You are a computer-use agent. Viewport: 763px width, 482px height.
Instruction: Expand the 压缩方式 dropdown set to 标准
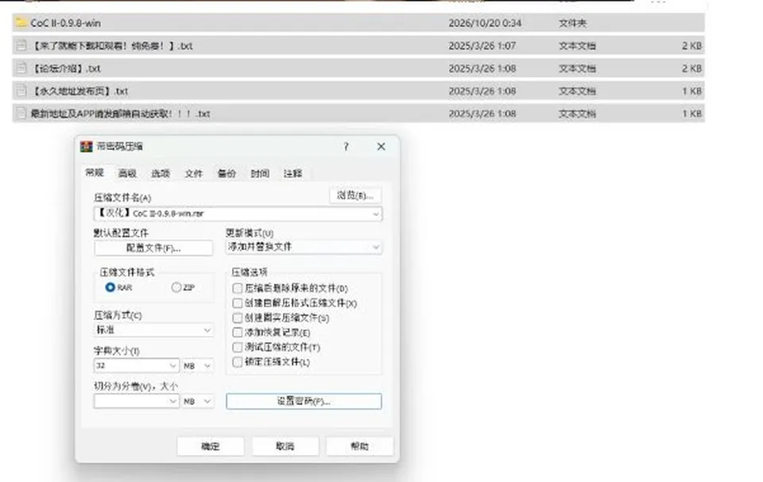pyautogui.click(x=153, y=330)
